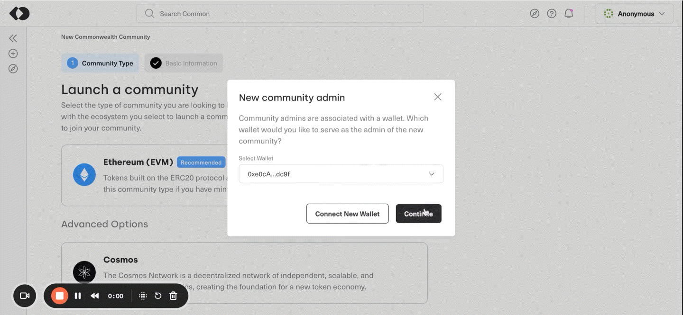
Task: Collapse the sidebar with double chevron icon
Action: pos(13,38)
